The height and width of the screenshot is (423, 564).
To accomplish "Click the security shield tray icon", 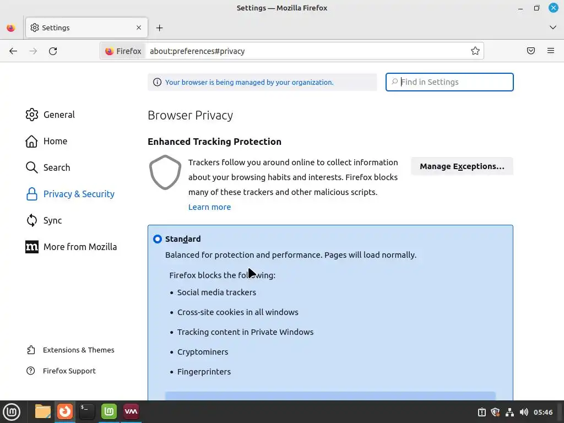I will (x=495, y=412).
